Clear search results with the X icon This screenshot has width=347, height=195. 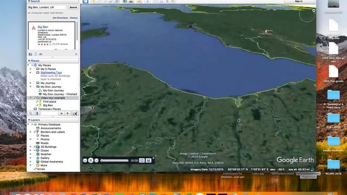(76, 54)
